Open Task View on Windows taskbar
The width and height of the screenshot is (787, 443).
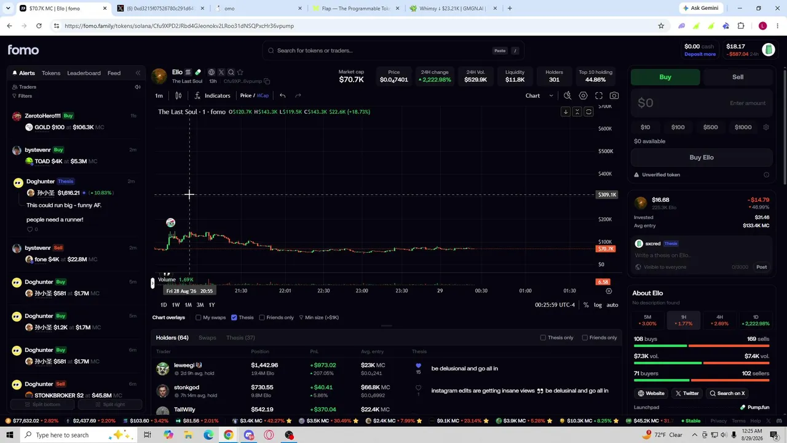(148, 435)
